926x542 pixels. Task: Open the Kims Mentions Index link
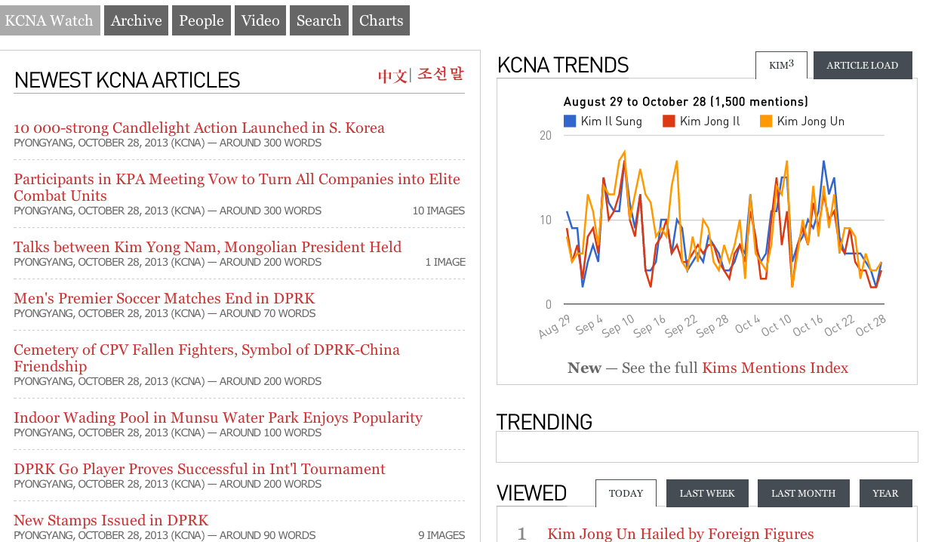tap(775, 368)
